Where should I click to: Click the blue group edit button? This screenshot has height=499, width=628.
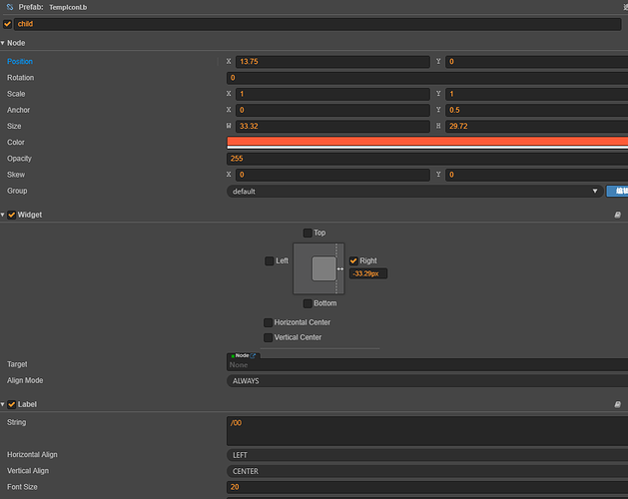pos(617,191)
